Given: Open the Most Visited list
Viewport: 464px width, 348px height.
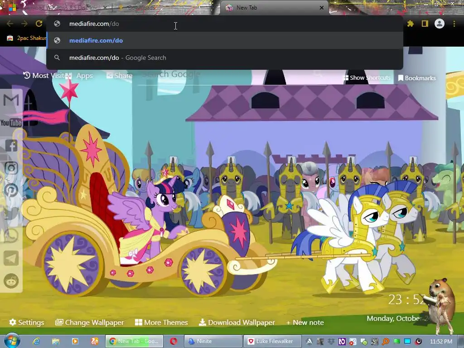Looking at the screenshot, I should coord(44,76).
